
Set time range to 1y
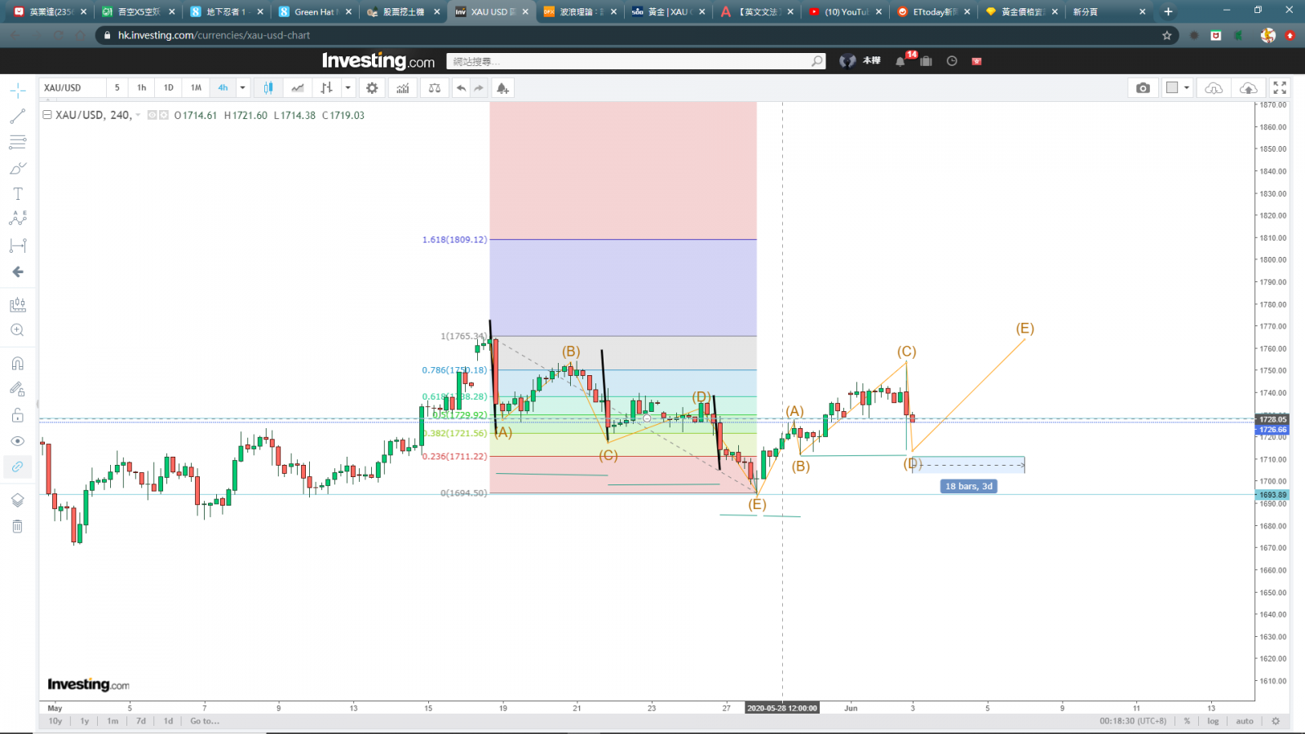(84, 721)
